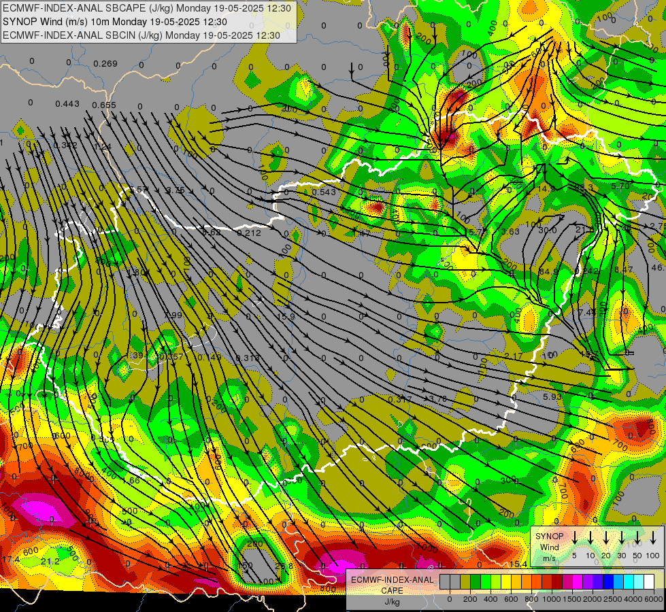The height and width of the screenshot is (612, 666).
Task: Click the map value 0.318
Action: (247, 358)
